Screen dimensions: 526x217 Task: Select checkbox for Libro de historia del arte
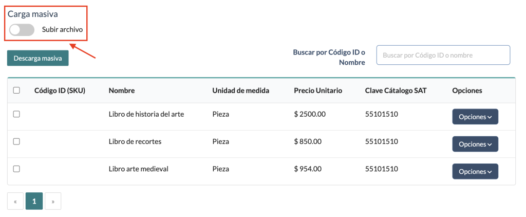coord(16,114)
